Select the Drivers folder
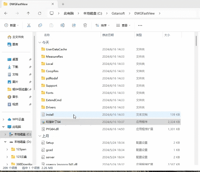Image resolution: width=200 pixels, height=172 pixels. (x=110, y=107)
